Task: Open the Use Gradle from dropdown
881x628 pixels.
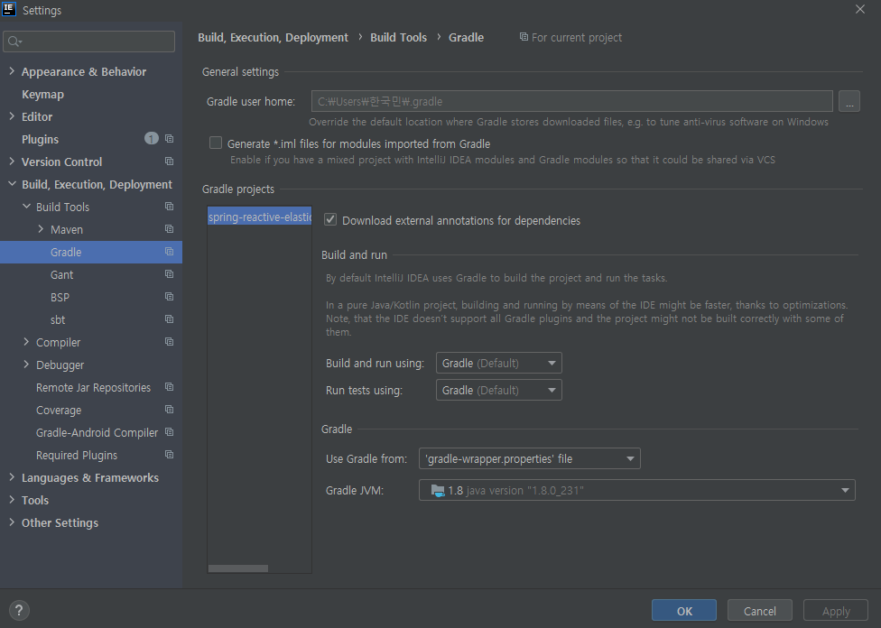Action: point(529,458)
